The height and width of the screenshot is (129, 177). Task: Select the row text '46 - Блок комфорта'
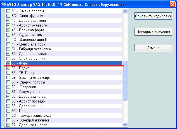[x=28, y=30]
